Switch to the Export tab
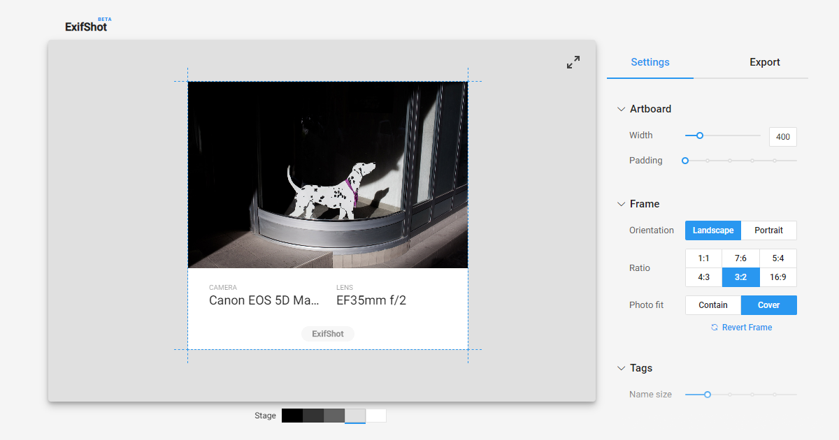The height and width of the screenshot is (440, 839). pyautogui.click(x=764, y=62)
